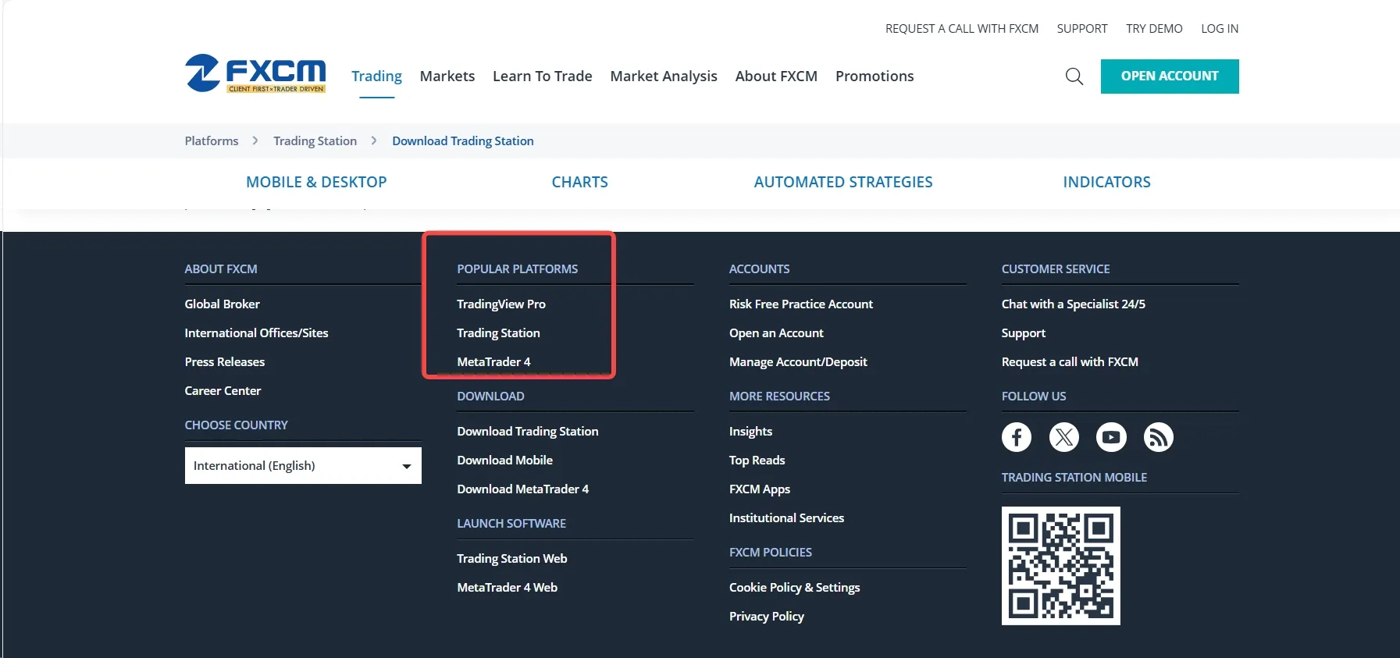The height and width of the screenshot is (658, 1400).
Task: Open Risk Free Practice Account link
Action: pos(801,304)
